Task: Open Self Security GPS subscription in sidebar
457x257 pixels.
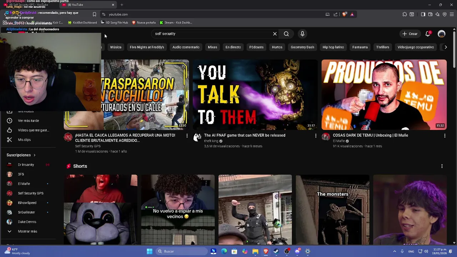Action: (x=28, y=193)
